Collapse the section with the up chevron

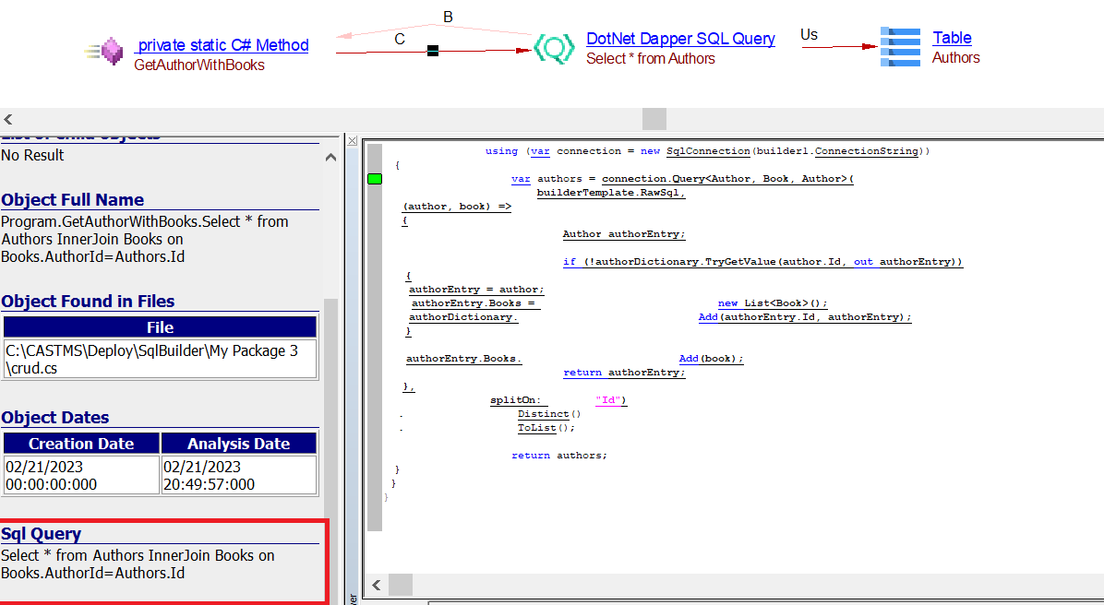point(330,158)
